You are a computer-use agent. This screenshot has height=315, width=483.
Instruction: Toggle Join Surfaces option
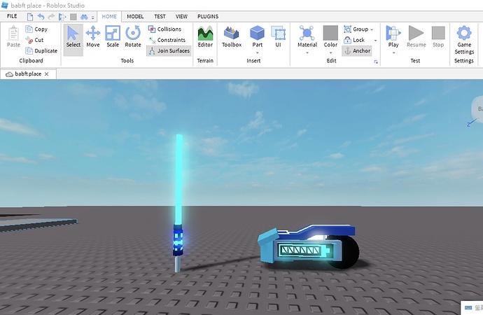(169, 51)
